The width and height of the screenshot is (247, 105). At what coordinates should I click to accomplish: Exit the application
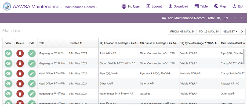pos(238,6)
